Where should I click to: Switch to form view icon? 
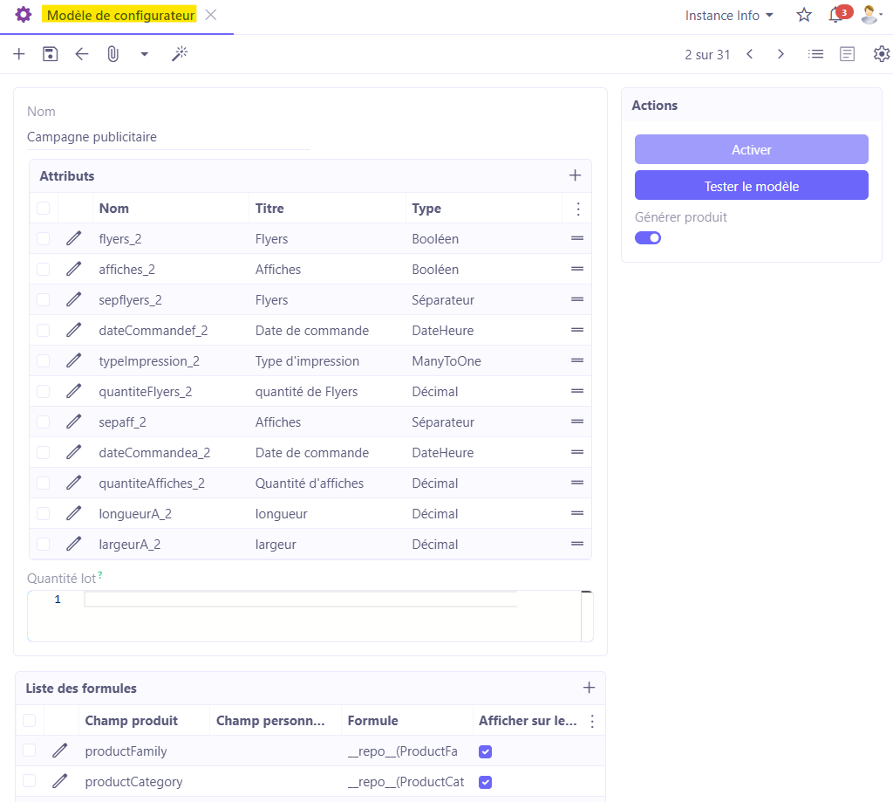(x=848, y=54)
